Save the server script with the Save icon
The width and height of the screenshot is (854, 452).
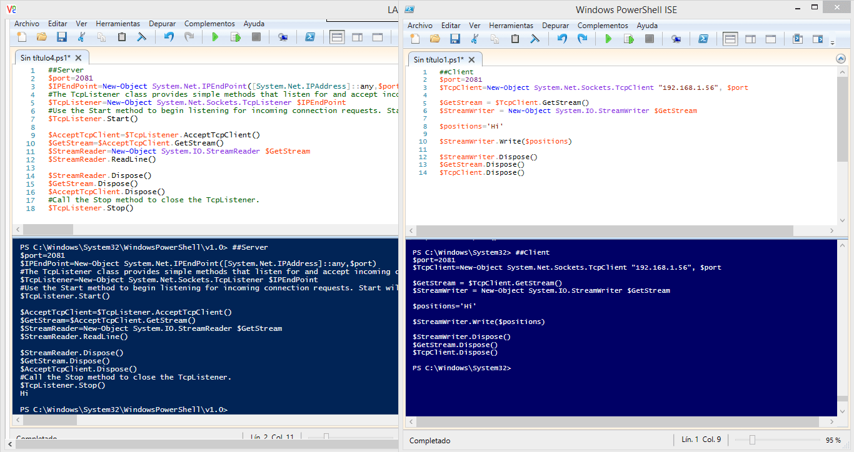coord(61,37)
